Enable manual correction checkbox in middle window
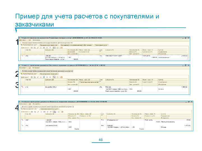The image size is (202, 151). point(21,71)
